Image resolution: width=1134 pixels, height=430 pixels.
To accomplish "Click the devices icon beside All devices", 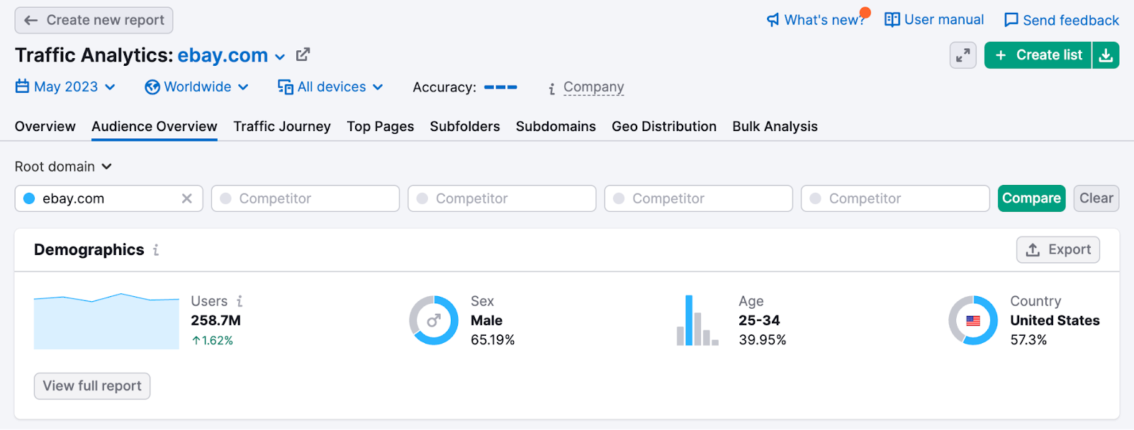I will (286, 87).
